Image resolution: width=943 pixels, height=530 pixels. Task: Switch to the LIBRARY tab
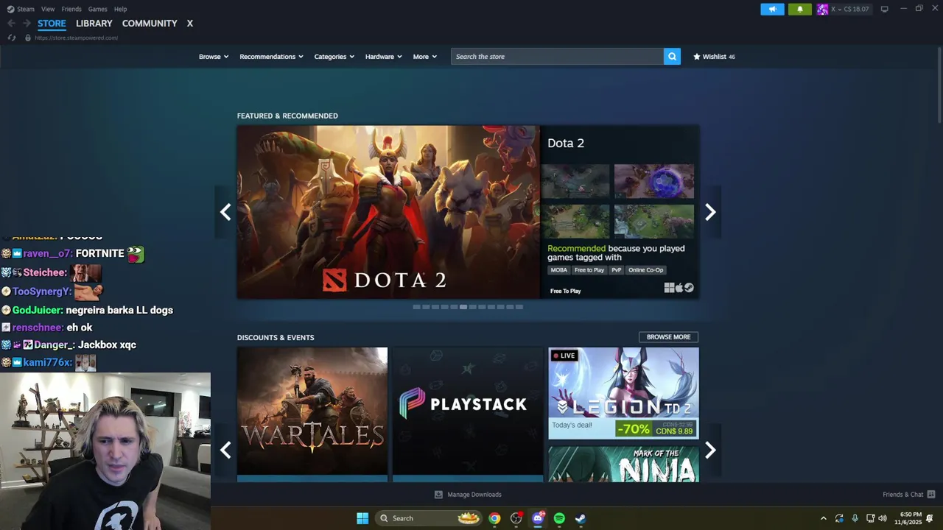94,24
